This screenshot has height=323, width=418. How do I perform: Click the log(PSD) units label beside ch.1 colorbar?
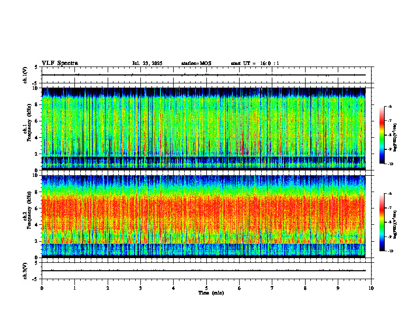pos(395,137)
